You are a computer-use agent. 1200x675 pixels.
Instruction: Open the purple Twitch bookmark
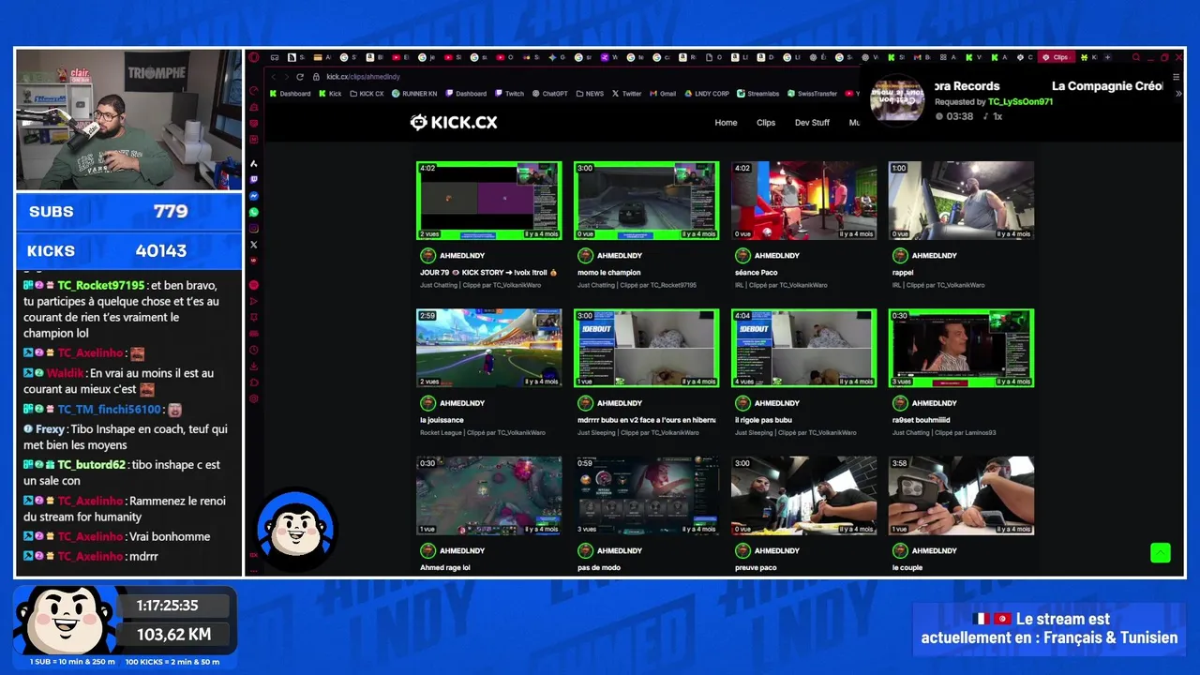coord(510,94)
